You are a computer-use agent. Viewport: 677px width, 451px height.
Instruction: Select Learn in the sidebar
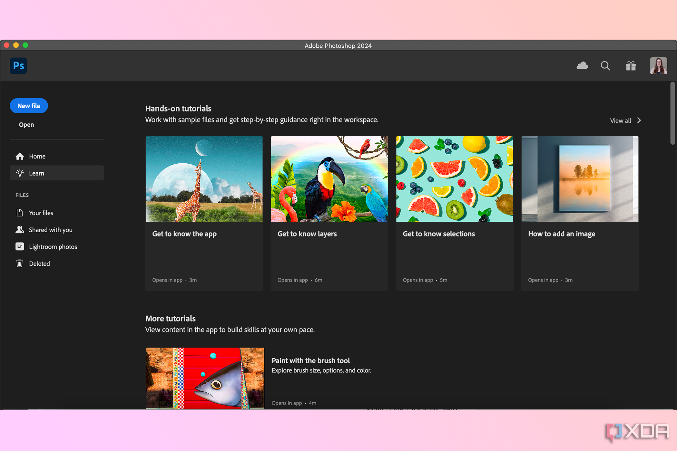coord(57,173)
